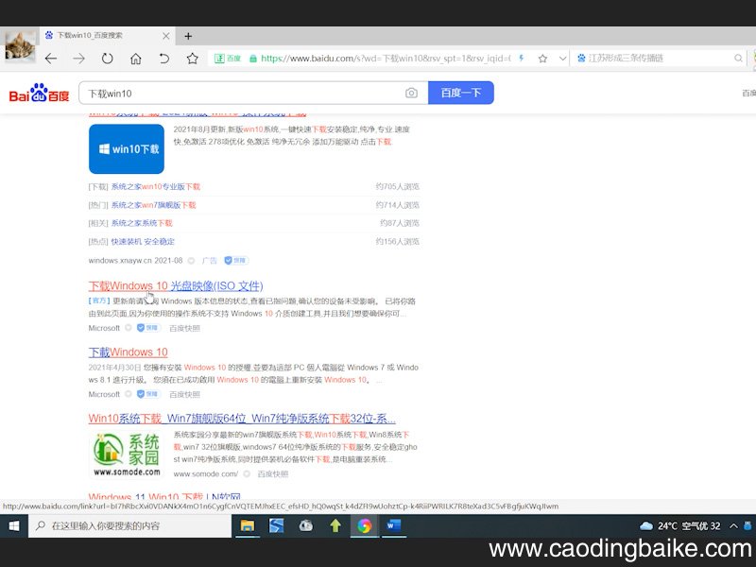Click the address bar URL field

click(386, 59)
